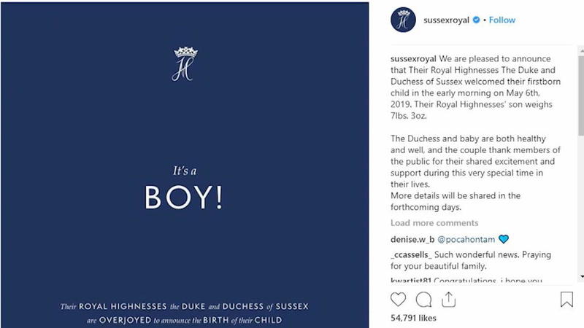Screen dimensions: 584x328
Task: Open sussexroyal username in the header
Action: tap(446, 20)
